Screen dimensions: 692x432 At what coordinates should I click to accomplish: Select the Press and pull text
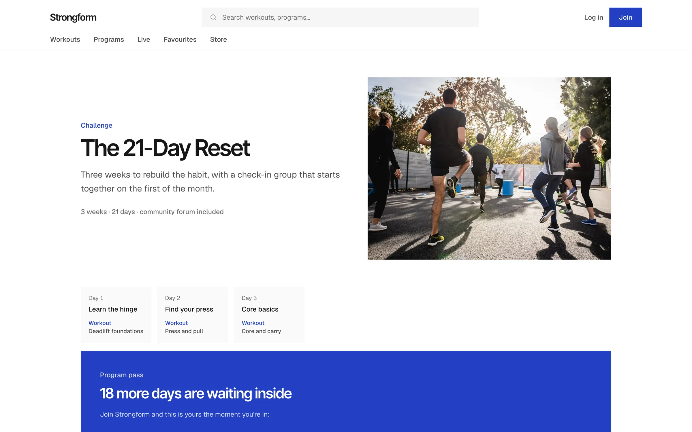pos(184,331)
